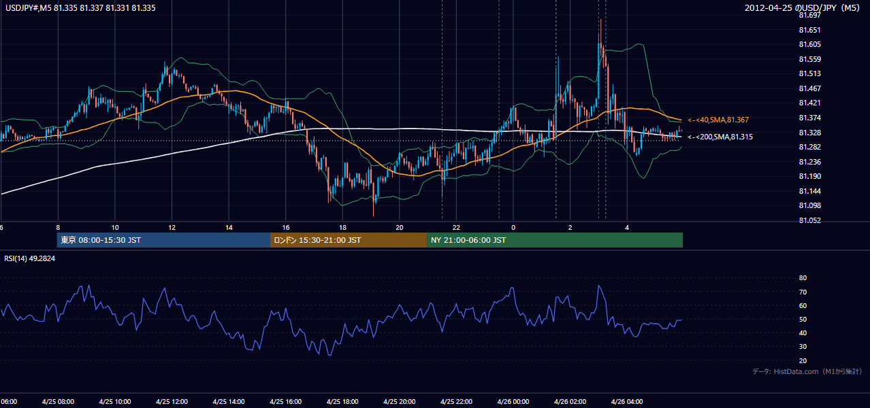Select the ロンドン 15:30-21:00 JST session bar
Viewport: 870px width, 408px height.
coord(349,240)
